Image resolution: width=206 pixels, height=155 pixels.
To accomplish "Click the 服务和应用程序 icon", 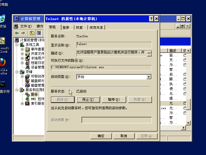I will [22, 90].
